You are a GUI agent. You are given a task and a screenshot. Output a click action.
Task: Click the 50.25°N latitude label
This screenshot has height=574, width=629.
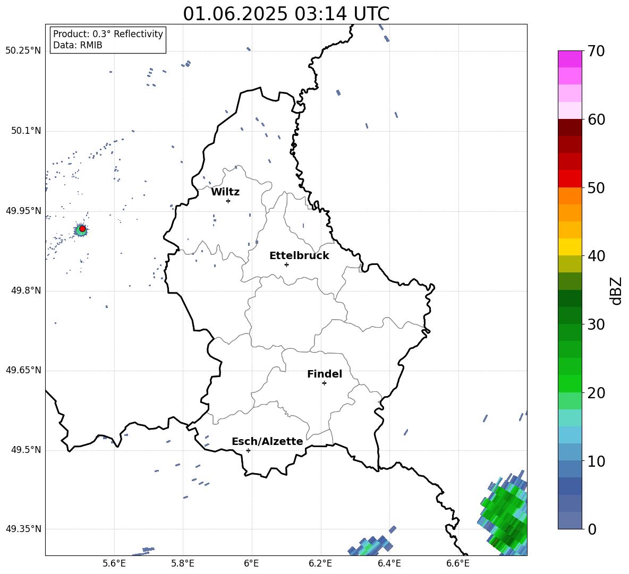(23, 51)
